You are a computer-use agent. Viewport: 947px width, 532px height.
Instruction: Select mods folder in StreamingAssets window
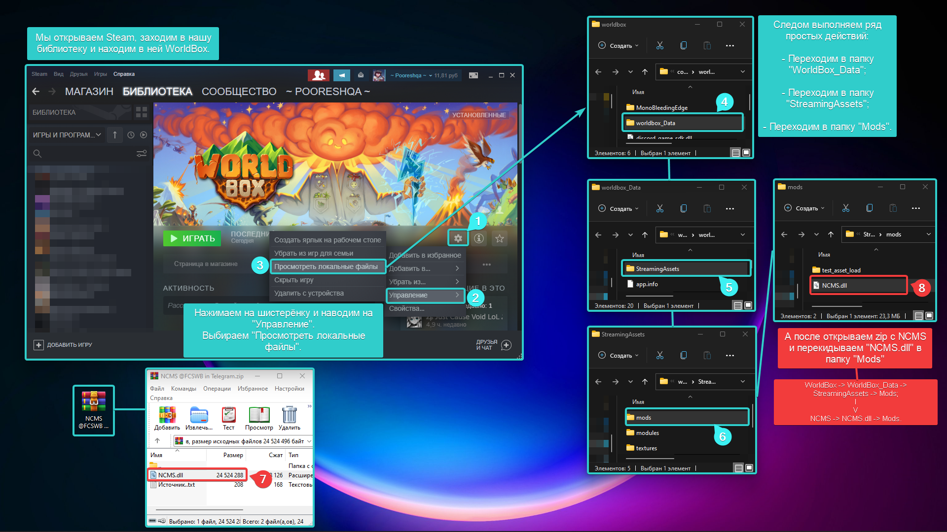point(687,417)
